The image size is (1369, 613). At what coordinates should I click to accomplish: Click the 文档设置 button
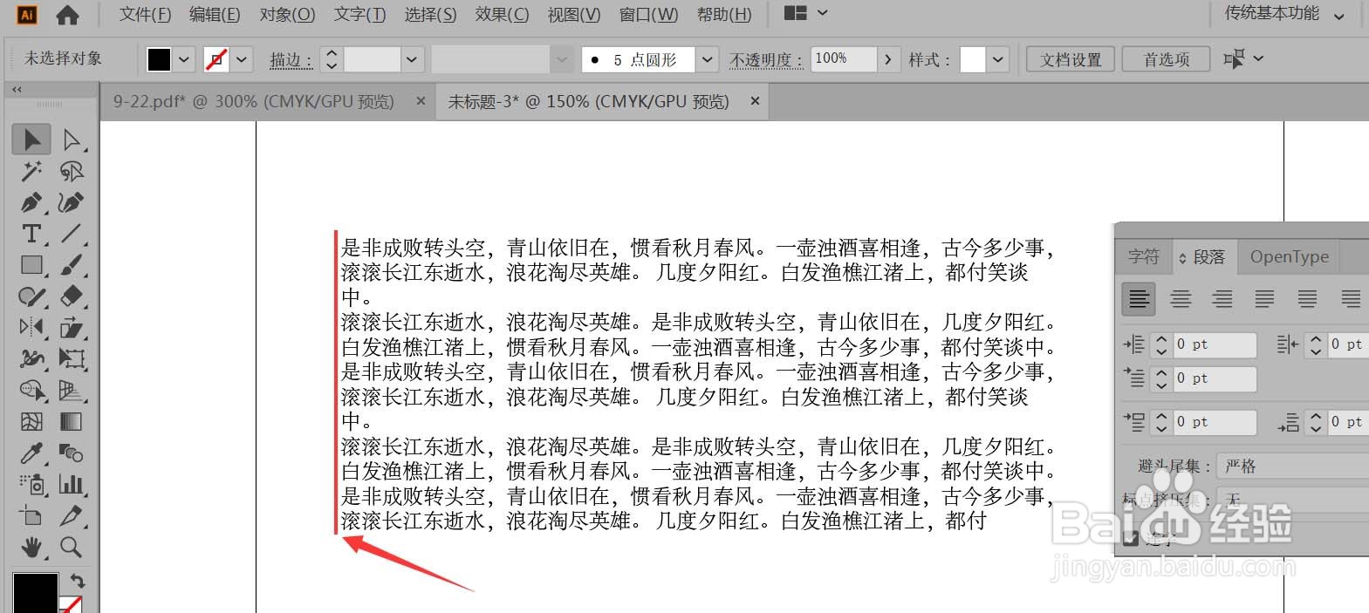point(1071,59)
